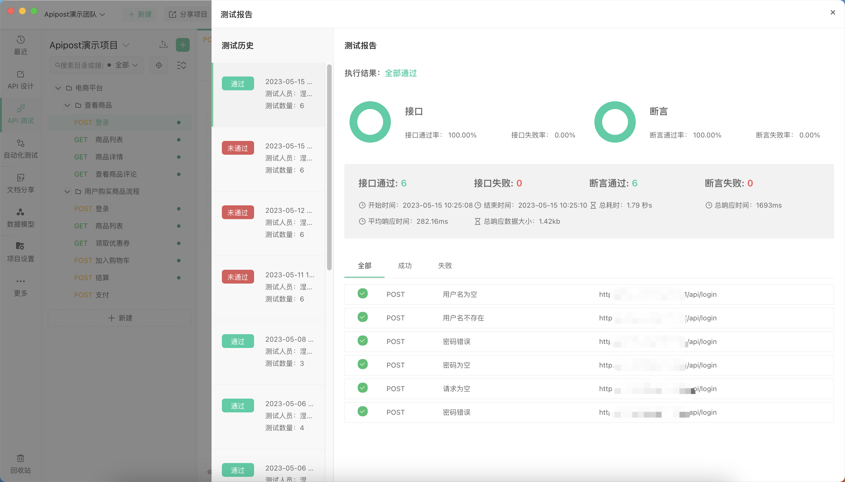Click the locate target icon
The width and height of the screenshot is (845, 482).
coord(159,65)
